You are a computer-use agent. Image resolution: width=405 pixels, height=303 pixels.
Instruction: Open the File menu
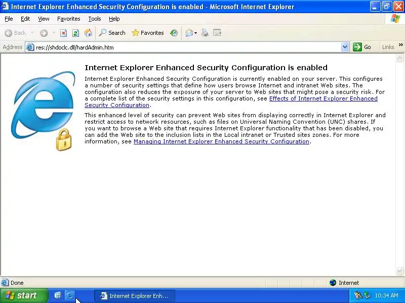(x=9, y=19)
